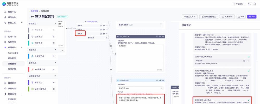260x104 pixels.
Task: Click 关闭测试 button
Action: click(x=227, y=17)
